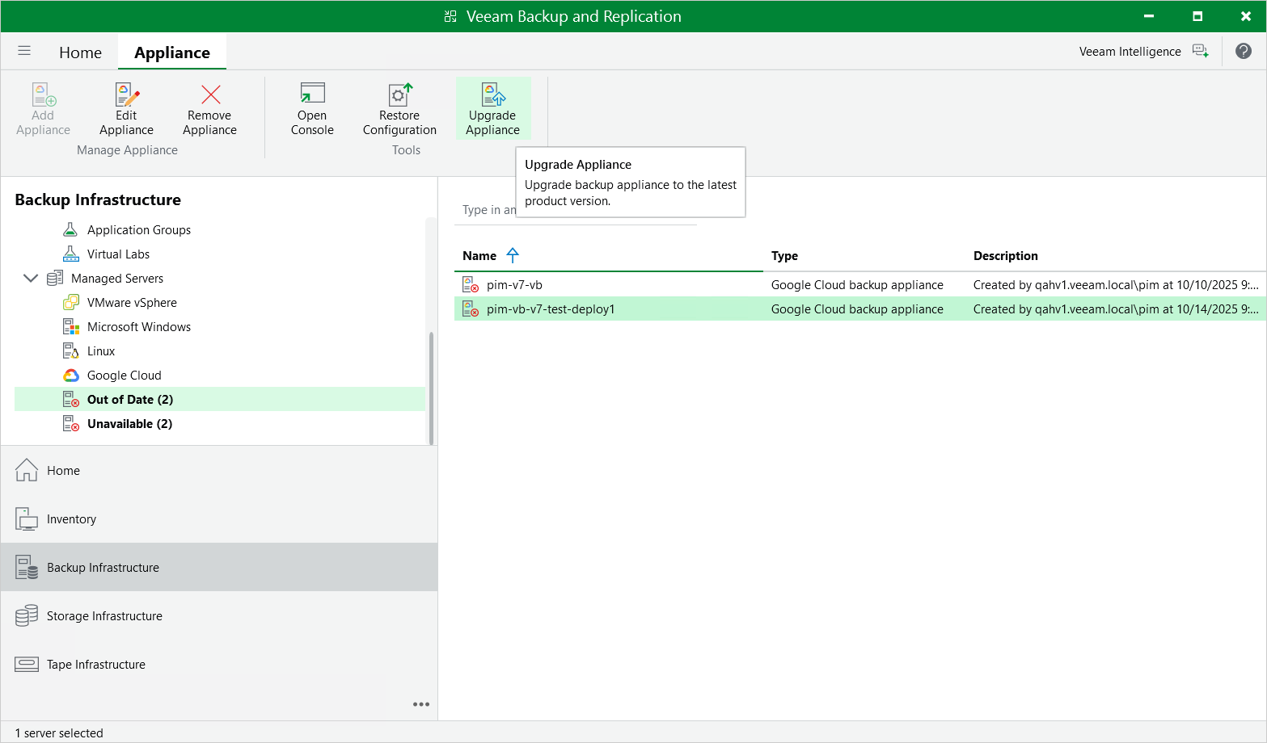Click the Add Appliance ribbon icon
The image size is (1267, 743).
(44, 95)
